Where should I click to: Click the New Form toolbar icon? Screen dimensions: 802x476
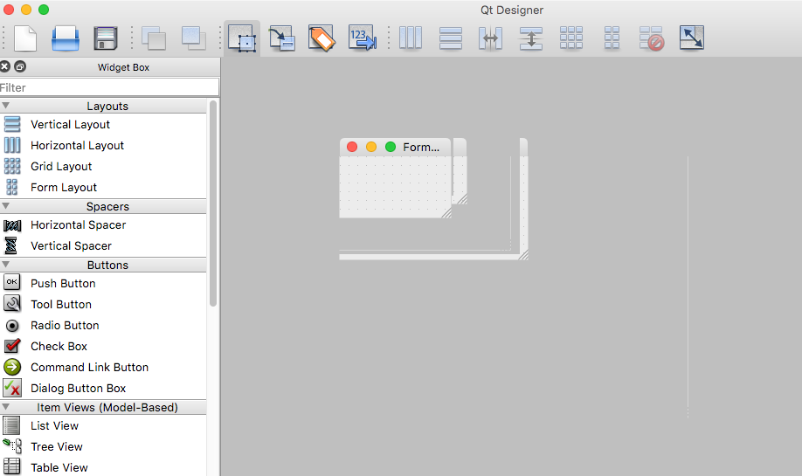tap(25, 38)
